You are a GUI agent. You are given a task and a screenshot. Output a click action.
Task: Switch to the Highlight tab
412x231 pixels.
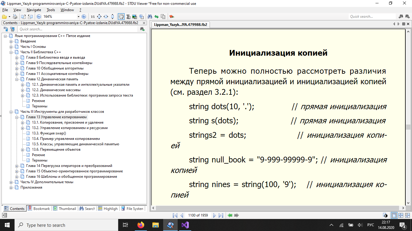(108, 208)
